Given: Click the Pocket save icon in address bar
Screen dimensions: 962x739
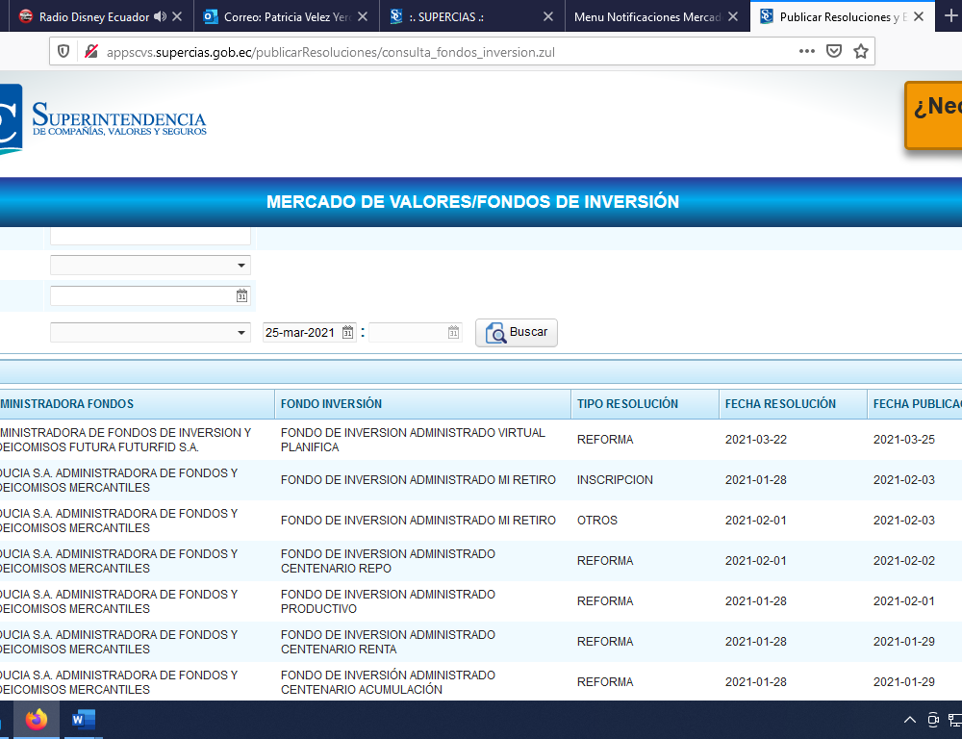Looking at the screenshot, I should point(834,52).
